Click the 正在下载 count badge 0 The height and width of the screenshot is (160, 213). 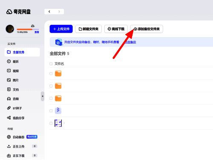[x=35, y=155]
